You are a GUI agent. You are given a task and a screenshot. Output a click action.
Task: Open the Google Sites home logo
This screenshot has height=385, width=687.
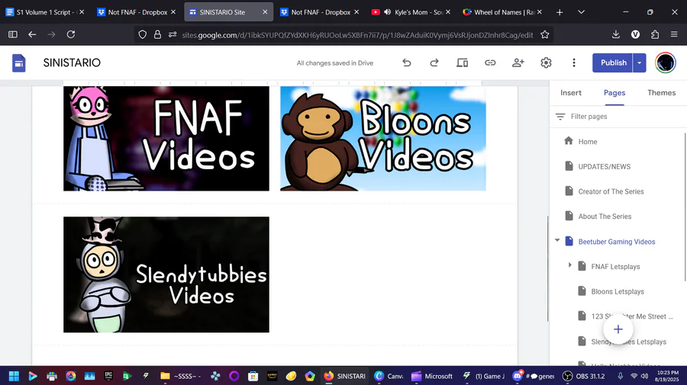(x=19, y=63)
